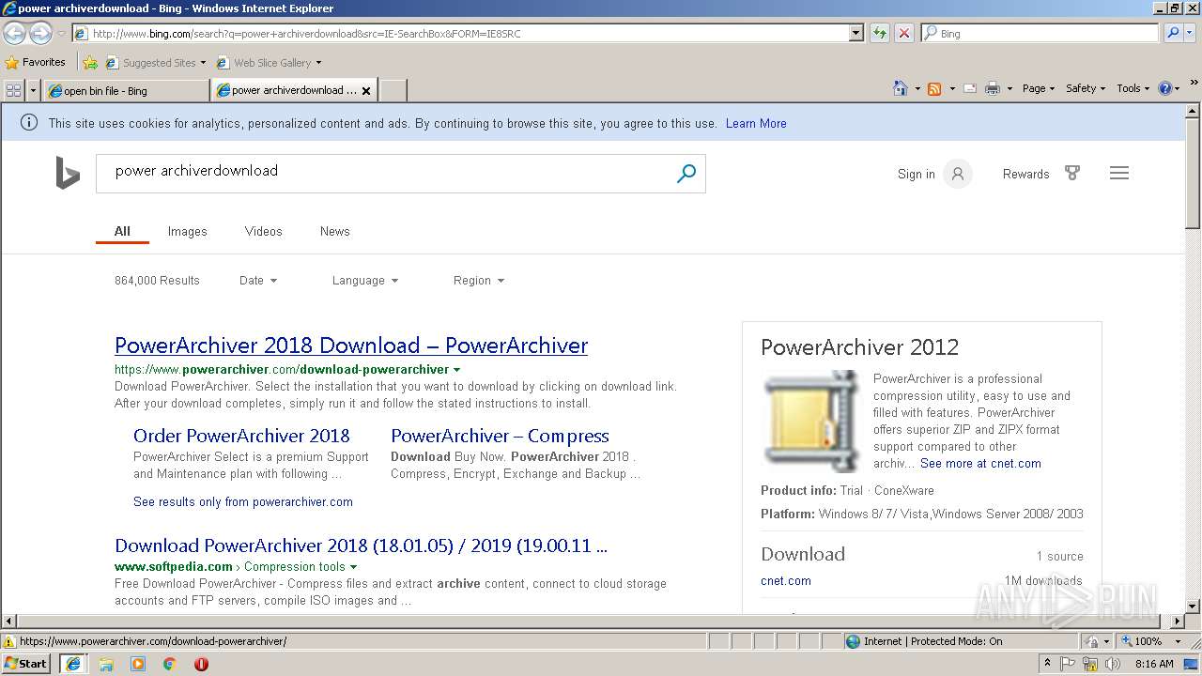Open Windows Media Player taskbar icon
Image resolution: width=1202 pixels, height=676 pixels.
138,664
